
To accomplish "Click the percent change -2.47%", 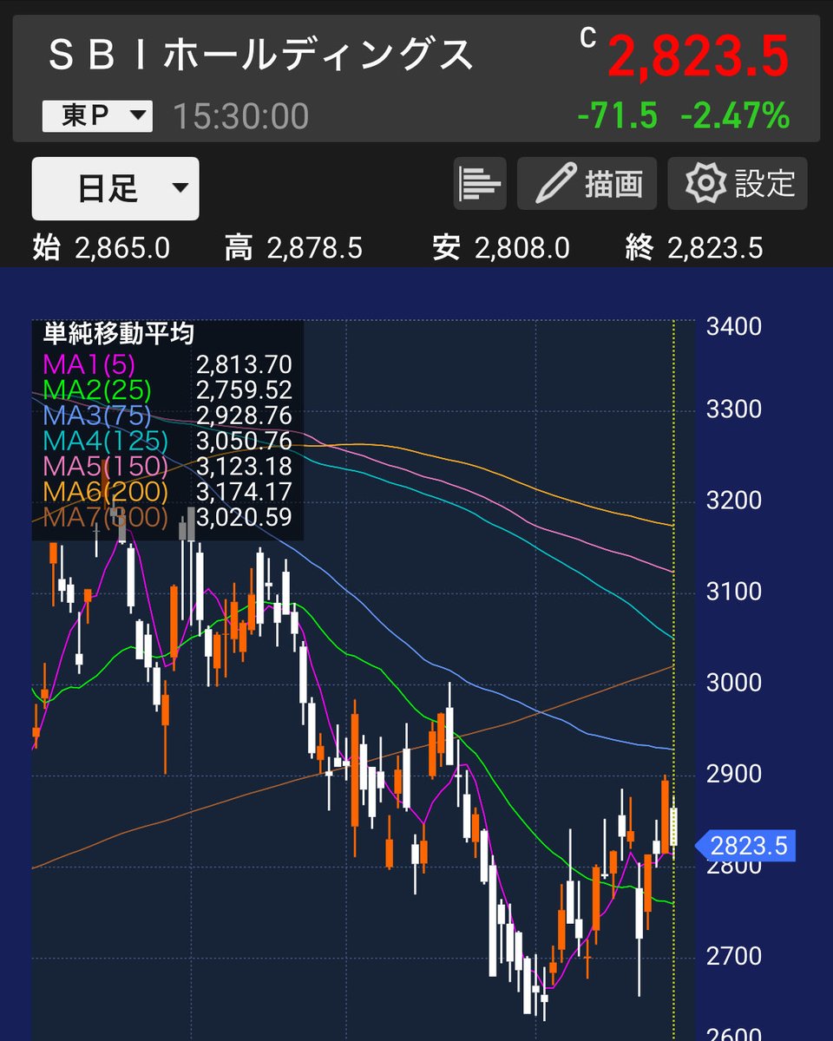I will coord(735,115).
